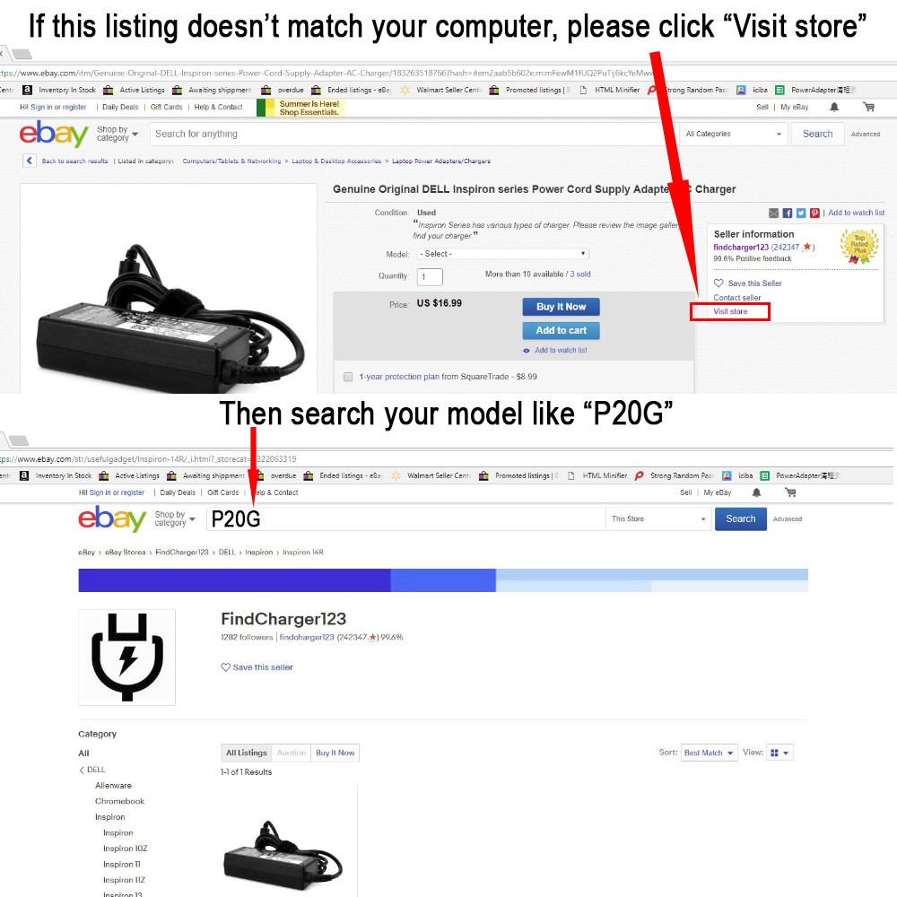Screen dimensions: 897x897
Task: Click the Quantity input field
Action: pyautogui.click(x=430, y=276)
